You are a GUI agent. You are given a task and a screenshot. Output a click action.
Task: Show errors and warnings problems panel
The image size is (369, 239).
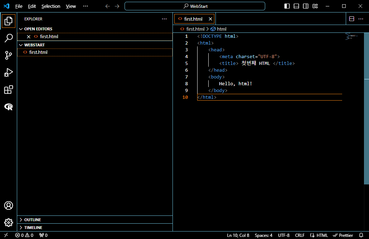tap(24, 235)
